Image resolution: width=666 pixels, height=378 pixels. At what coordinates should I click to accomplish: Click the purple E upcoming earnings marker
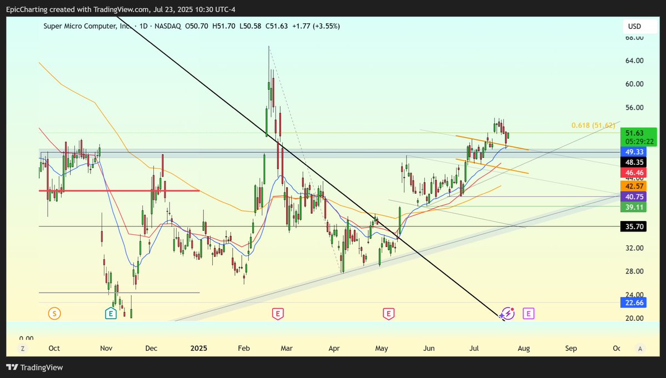[528, 314]
